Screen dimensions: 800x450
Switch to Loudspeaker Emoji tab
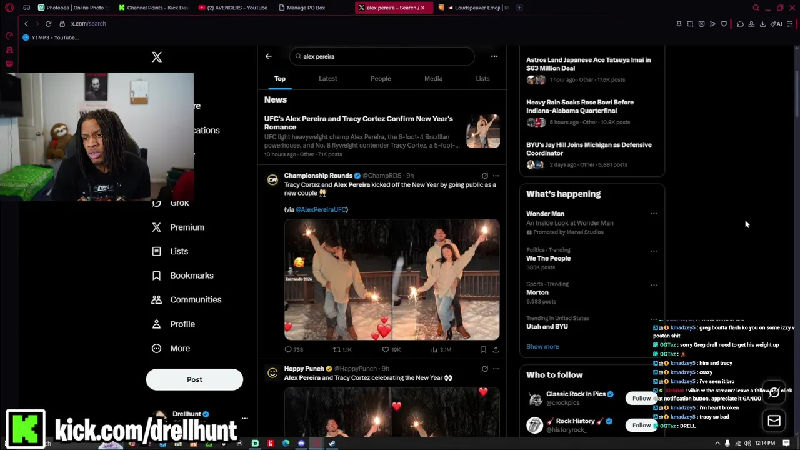(x=474, y=7)
